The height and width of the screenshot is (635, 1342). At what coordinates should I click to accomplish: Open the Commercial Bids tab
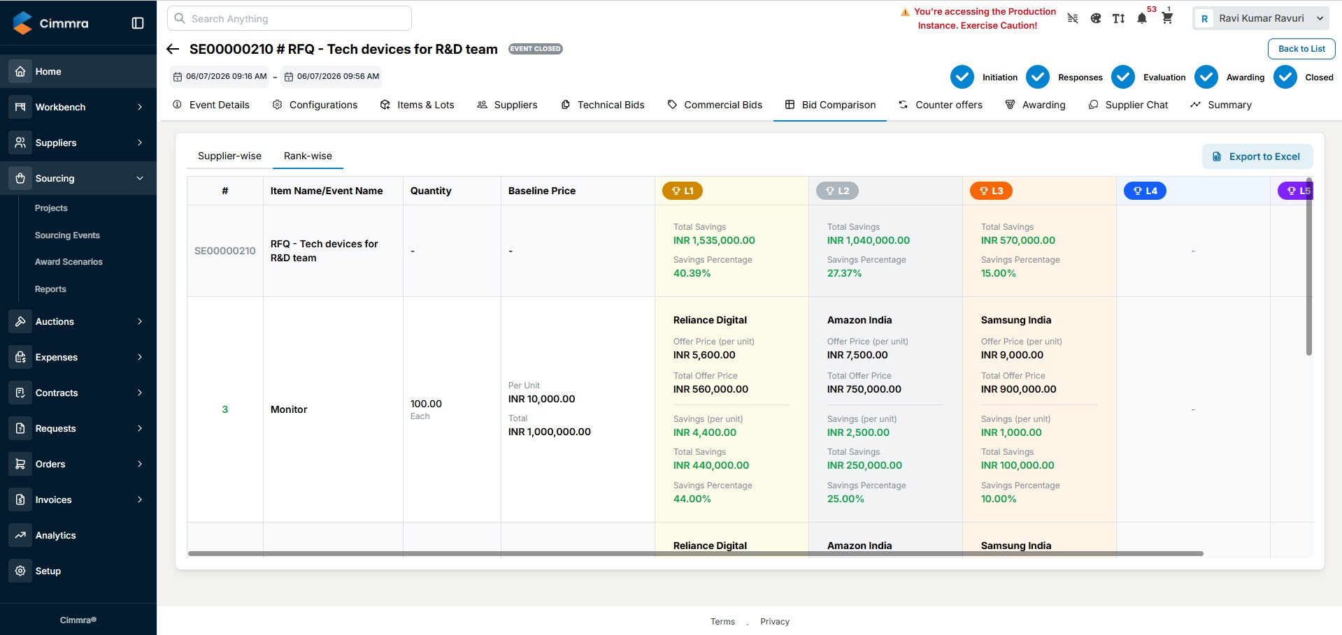715,105
